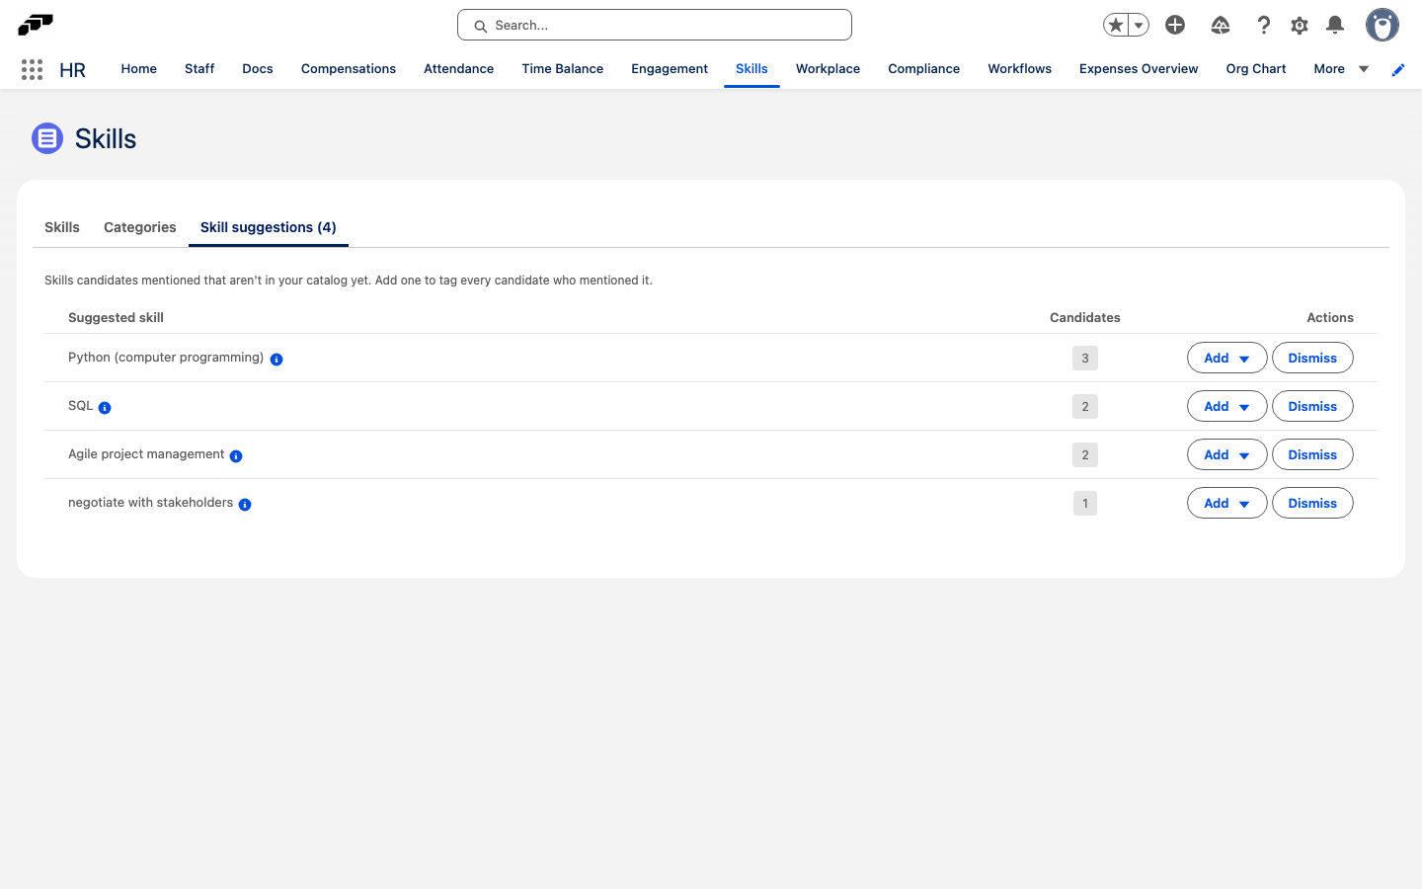Click the company logo icon
Image resolution: width=1422 pixels, height=889 pixels.
click(x=36, y=25)
